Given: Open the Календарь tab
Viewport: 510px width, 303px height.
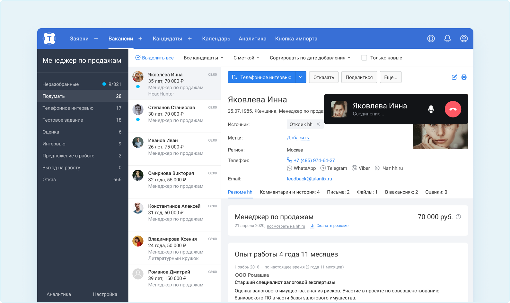Looking at the screenshot, I should (216, 39).
